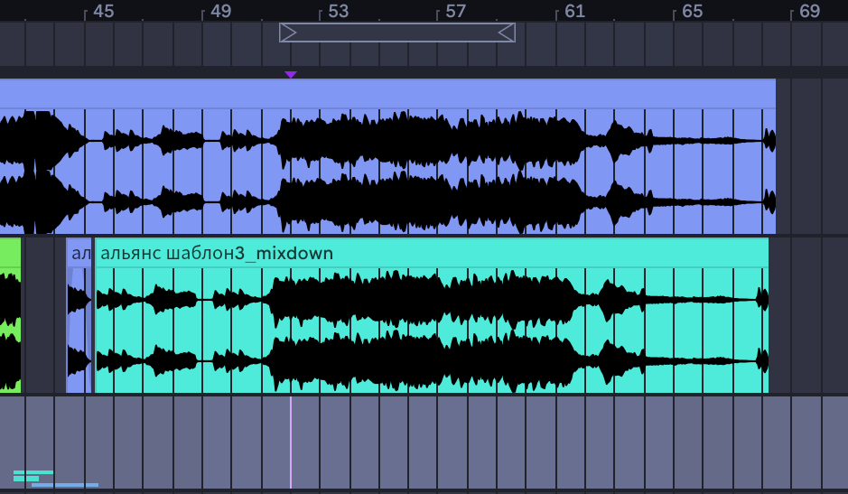Screen dimensions: 848x494
Task: Click bar 53 on the ruler
Action: click(338, 11)
